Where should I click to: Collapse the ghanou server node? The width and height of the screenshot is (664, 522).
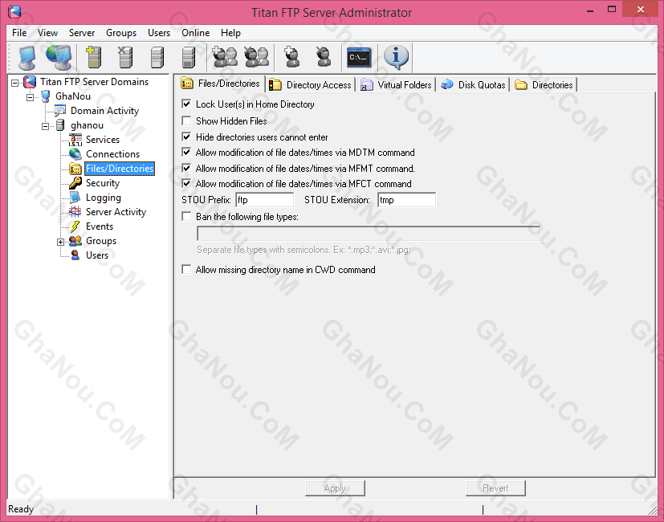pos(45,126)
